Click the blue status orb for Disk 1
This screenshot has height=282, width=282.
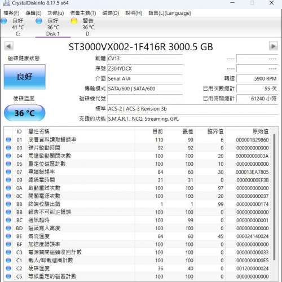tap(39, 21)
